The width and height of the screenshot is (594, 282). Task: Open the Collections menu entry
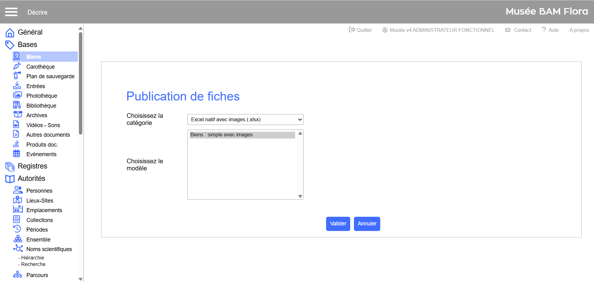click(x=39, y=220)
